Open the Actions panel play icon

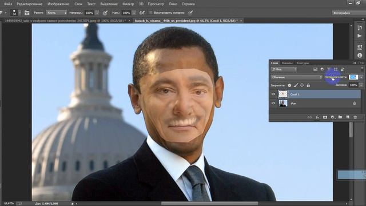tap(360, 36)
